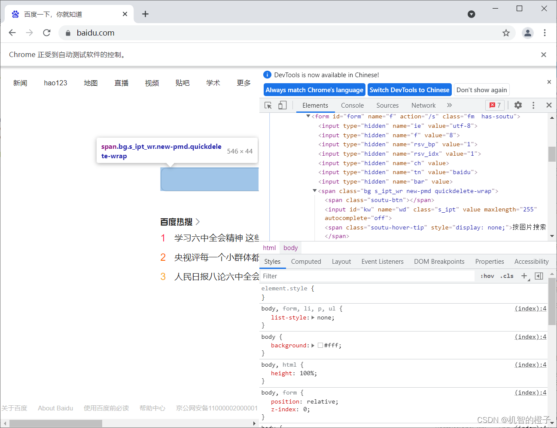Click Always match Chrome's language button
Viewport: 557px width, 428px height.
click(x=314, y=90)
